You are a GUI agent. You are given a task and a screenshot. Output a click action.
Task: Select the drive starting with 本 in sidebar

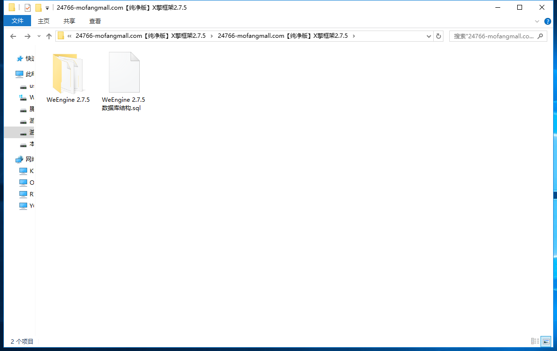[x=27, y=144]
